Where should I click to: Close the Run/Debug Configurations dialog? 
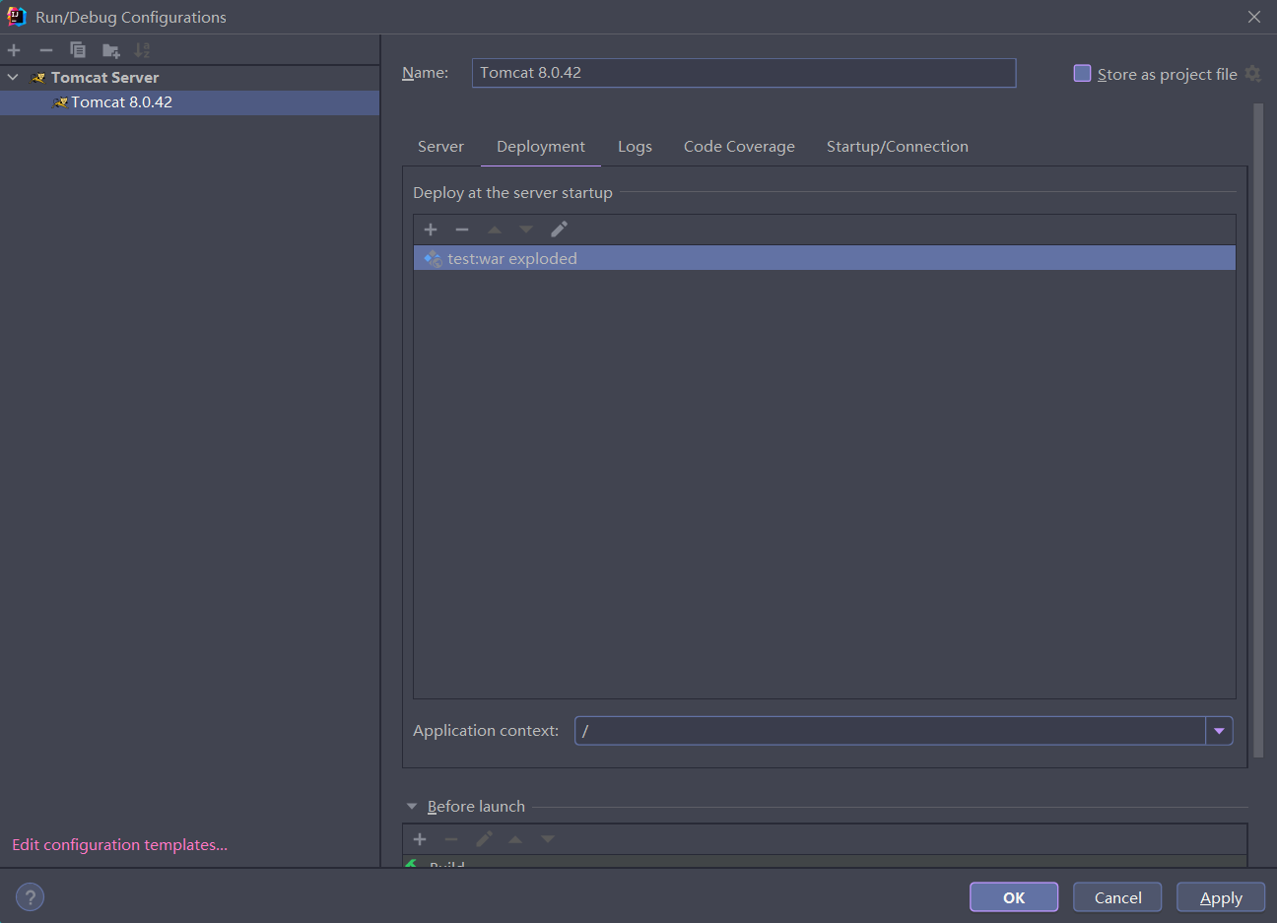coord(1254,17)
